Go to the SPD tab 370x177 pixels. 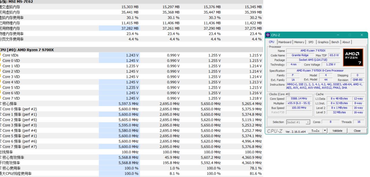pos(310,42)
